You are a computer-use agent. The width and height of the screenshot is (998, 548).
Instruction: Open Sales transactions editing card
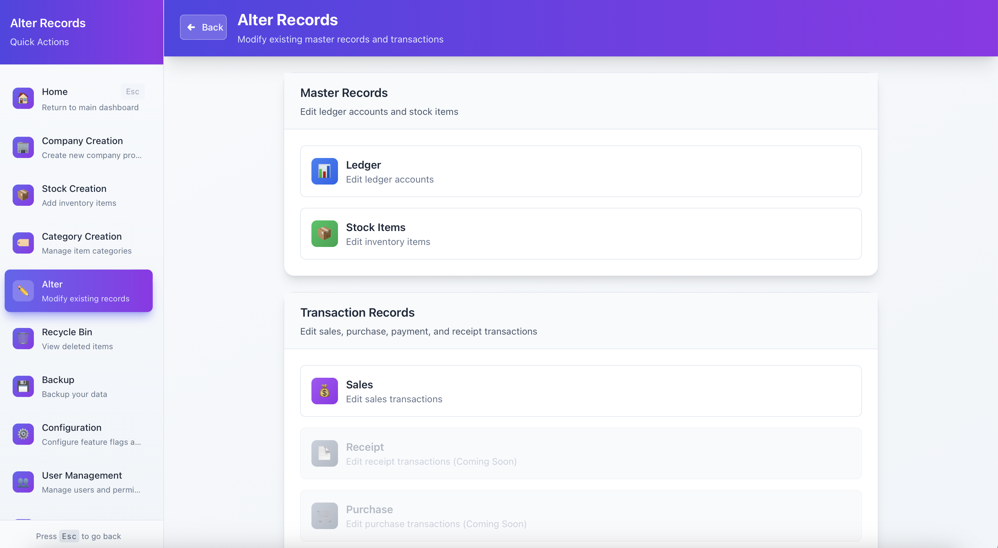580,391
